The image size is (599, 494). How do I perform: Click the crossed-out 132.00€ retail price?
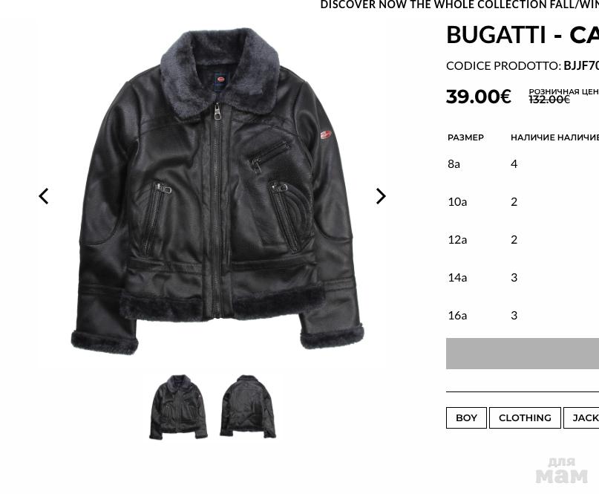(549, 100)
